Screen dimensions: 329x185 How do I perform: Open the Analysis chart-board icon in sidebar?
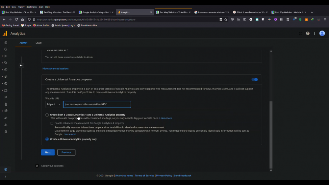(6, 111)
